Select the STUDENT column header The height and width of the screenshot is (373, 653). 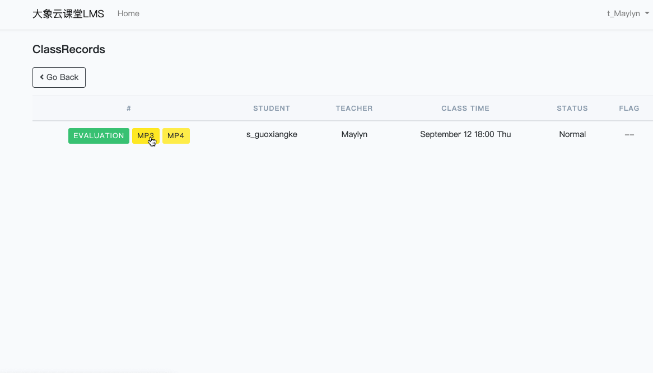coord(272,108)
